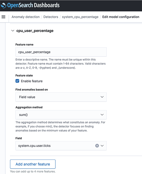Open the Aggregation method sum() dropdown
This screenshot has height=174, width=142.
click(61, 115)
